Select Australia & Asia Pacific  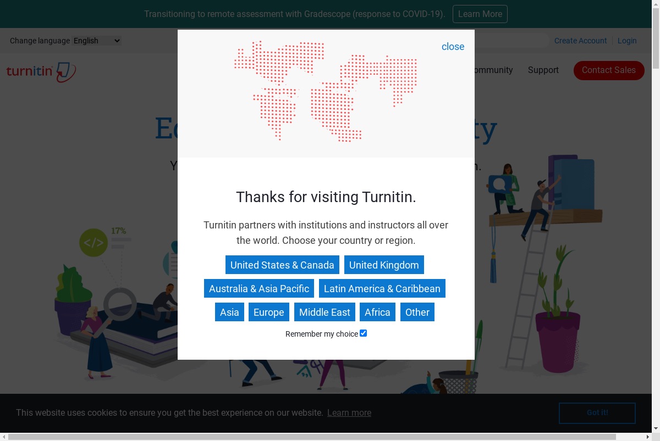pyautogui.click(x=259, y=288)
